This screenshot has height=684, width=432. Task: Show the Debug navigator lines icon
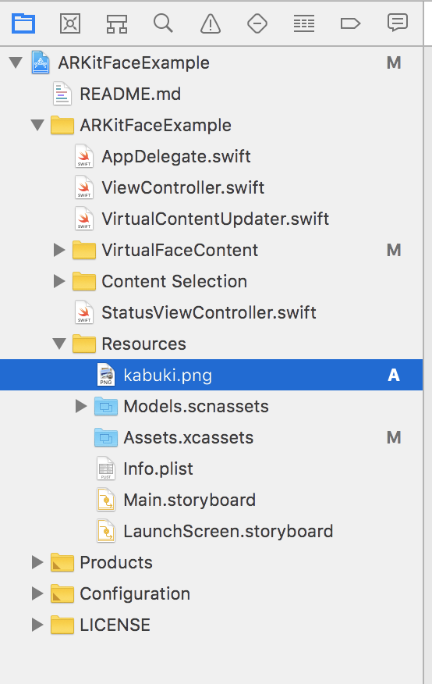click(x=304, y=23)
